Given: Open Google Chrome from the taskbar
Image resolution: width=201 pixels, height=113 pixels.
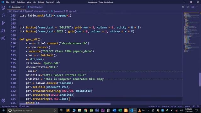Looking at the screenshot, I should click(86, 110).
